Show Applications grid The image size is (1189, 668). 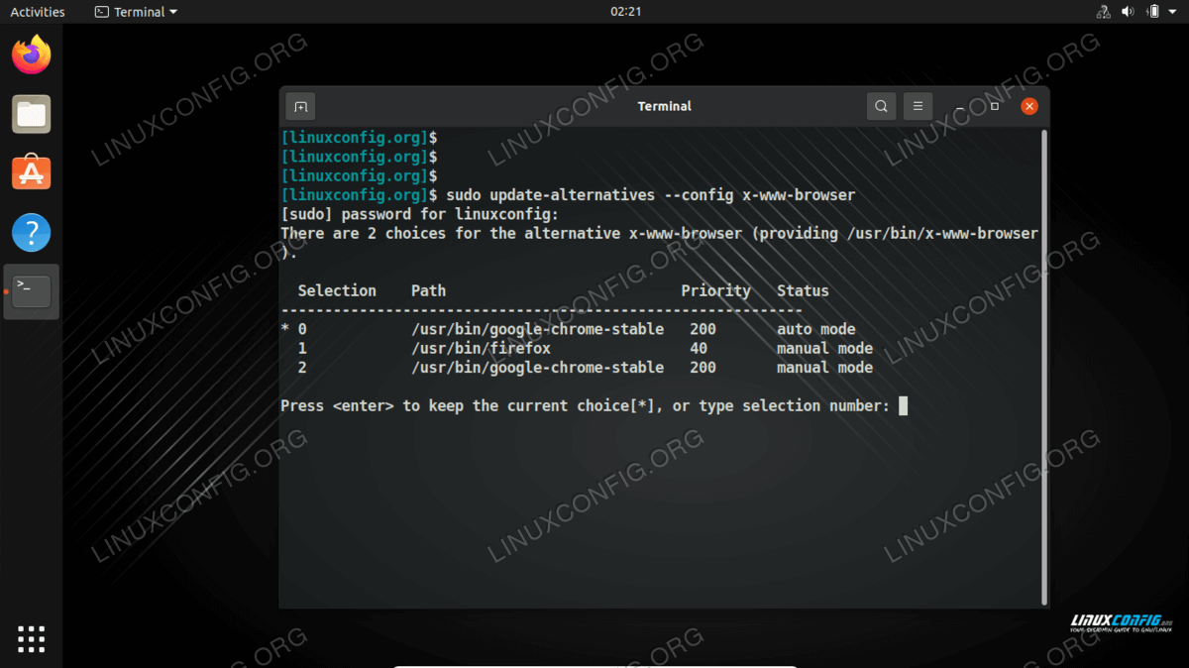pos(32,639)
